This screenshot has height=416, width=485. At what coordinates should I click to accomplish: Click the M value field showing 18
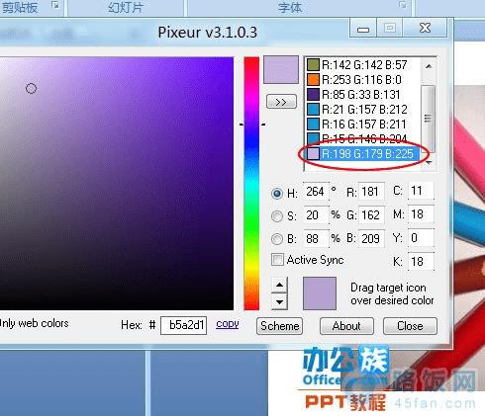tap(421, 214)
